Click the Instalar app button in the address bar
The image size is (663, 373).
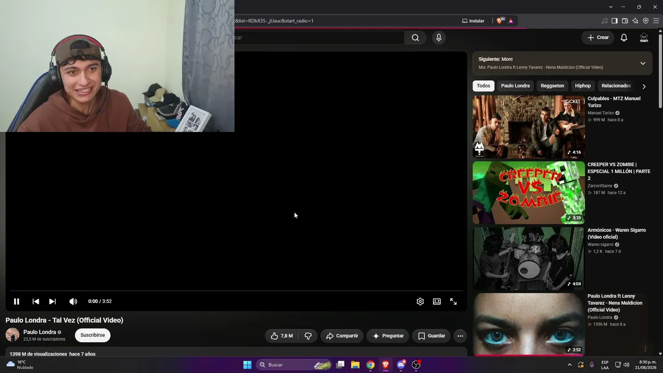coord(473,21)
